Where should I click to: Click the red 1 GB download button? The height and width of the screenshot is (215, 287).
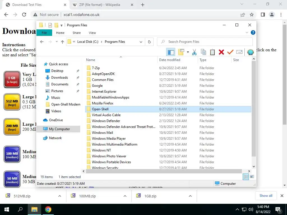point(12,80)
